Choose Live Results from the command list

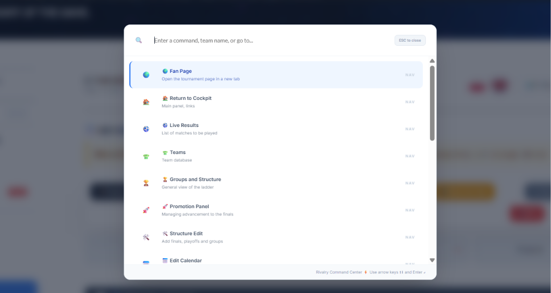point(276,129)
